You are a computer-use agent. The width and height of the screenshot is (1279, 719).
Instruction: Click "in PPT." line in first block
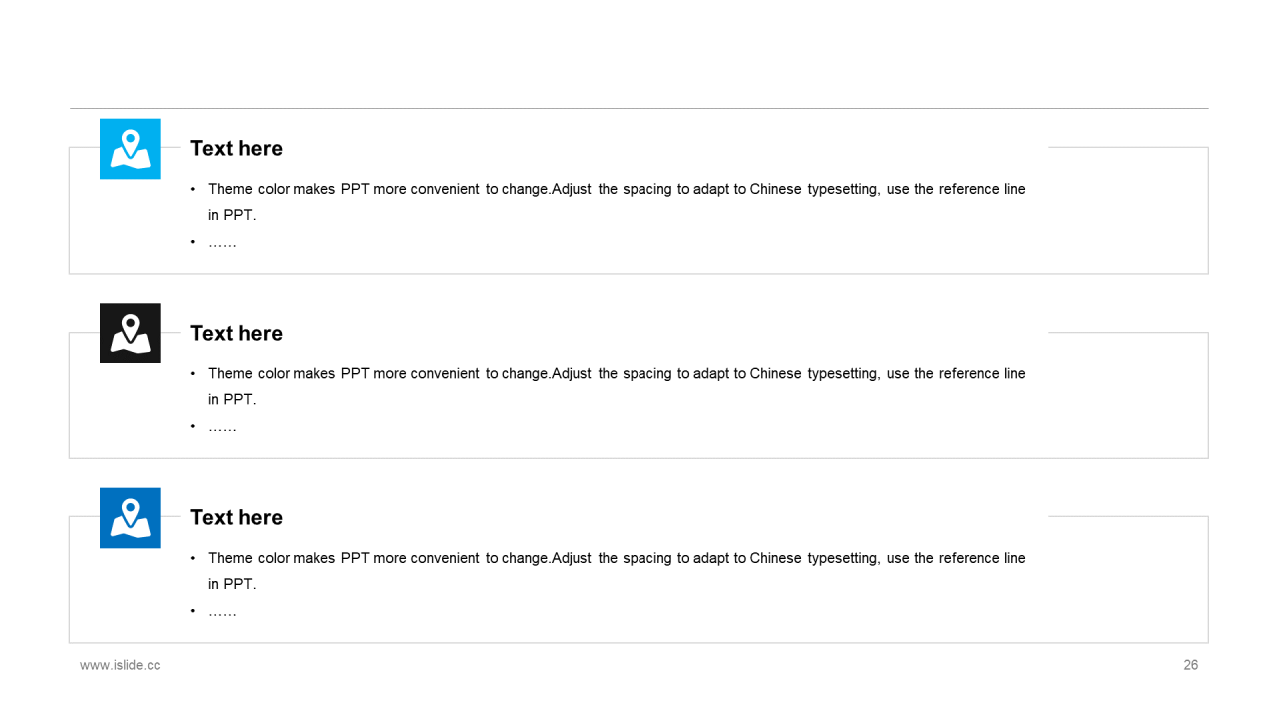click(x=232, y=215)
